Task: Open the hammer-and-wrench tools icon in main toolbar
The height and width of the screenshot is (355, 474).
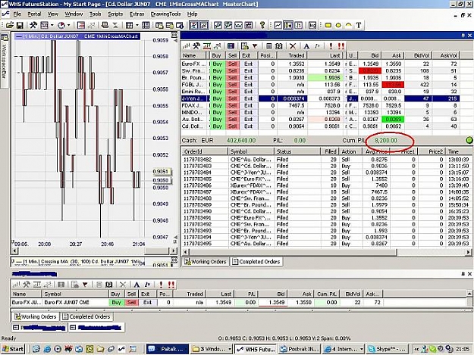Action: [x=33, y=25]
